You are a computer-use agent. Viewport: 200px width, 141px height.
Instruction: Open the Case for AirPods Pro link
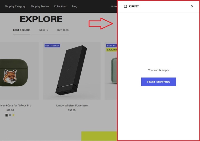15,105
